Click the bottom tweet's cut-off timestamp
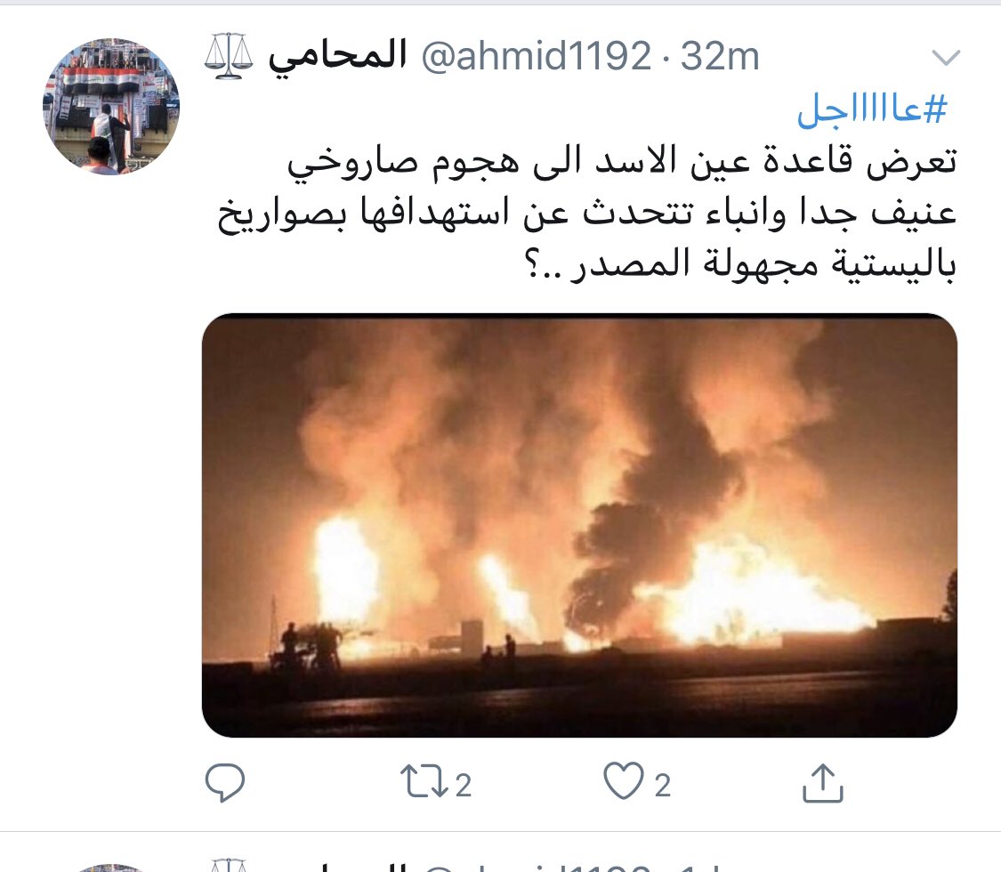Viewport: 1001px width, 872px height. coord(702,867)
